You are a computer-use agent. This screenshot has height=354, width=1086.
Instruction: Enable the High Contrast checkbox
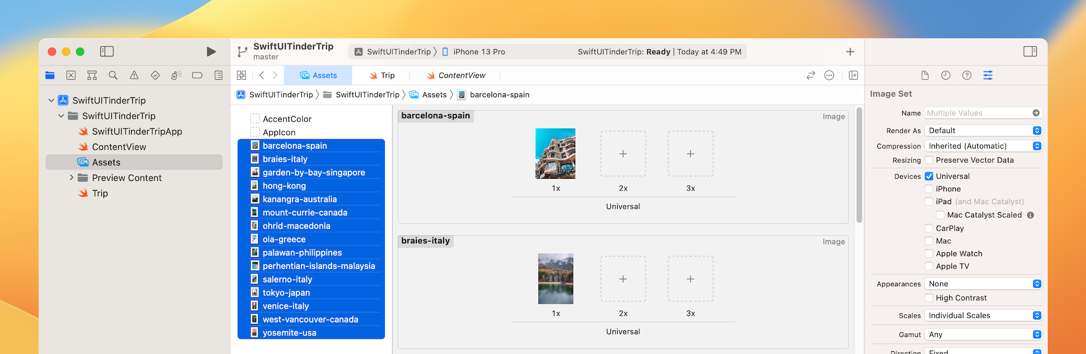click(x=929, y=298)
